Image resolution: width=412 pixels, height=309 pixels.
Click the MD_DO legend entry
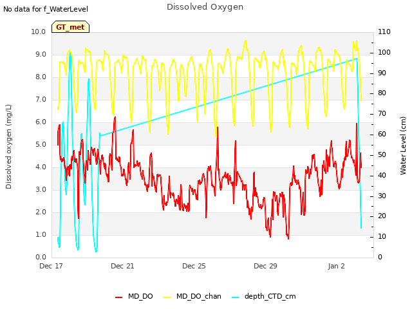coord(134,296)
